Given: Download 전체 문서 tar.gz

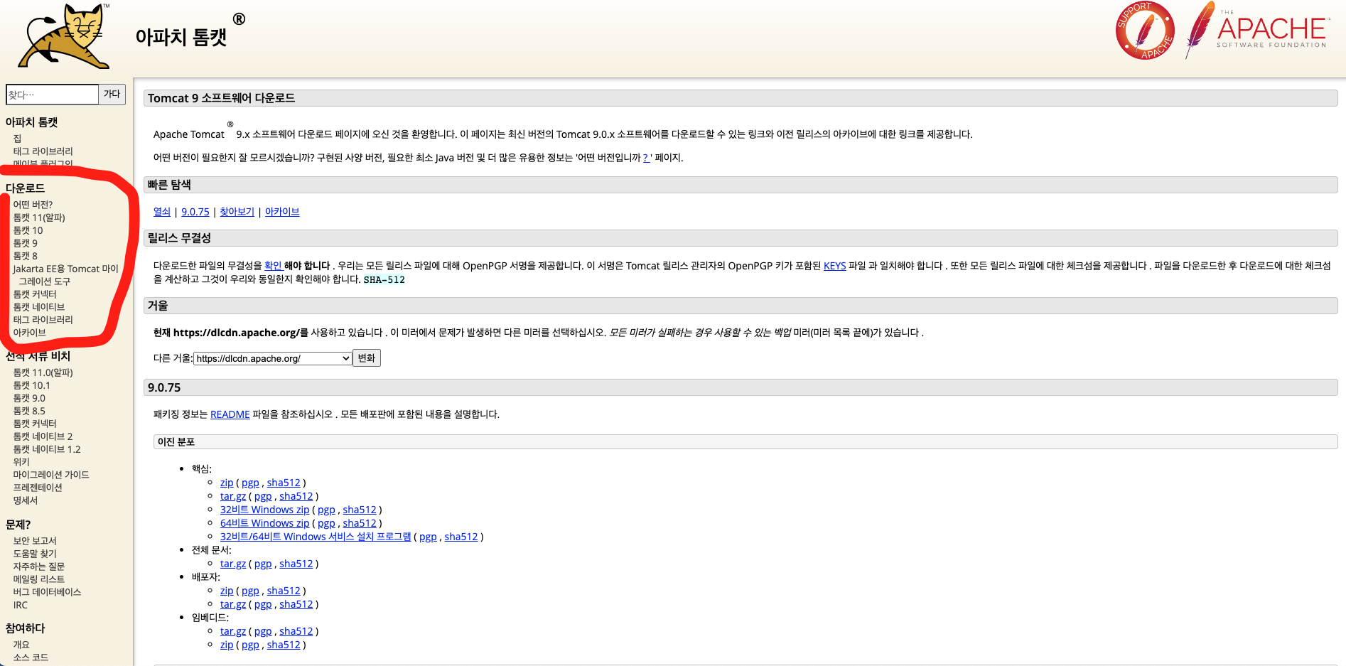Looking at the screenshot, I should click(x=233, y=564).
